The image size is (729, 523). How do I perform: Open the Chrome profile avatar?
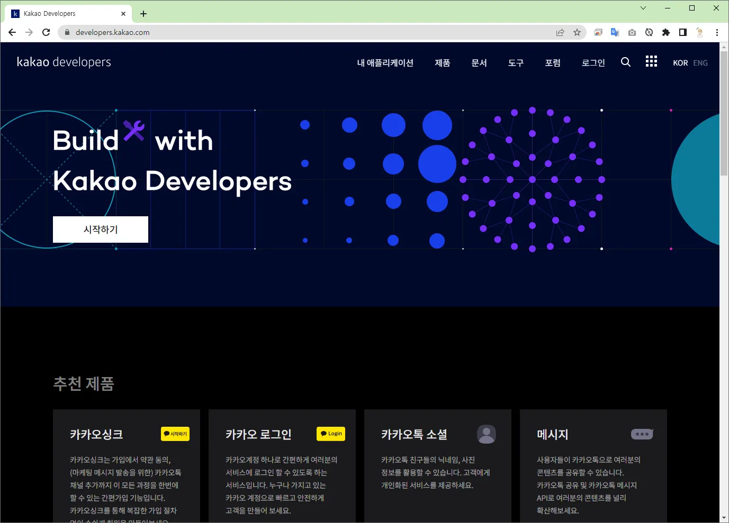point(700,32)
